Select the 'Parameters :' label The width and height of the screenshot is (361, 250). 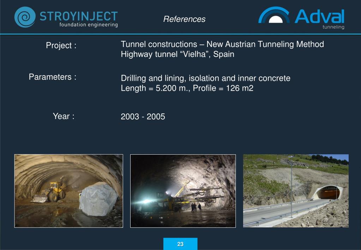click(x=53, y=77)
